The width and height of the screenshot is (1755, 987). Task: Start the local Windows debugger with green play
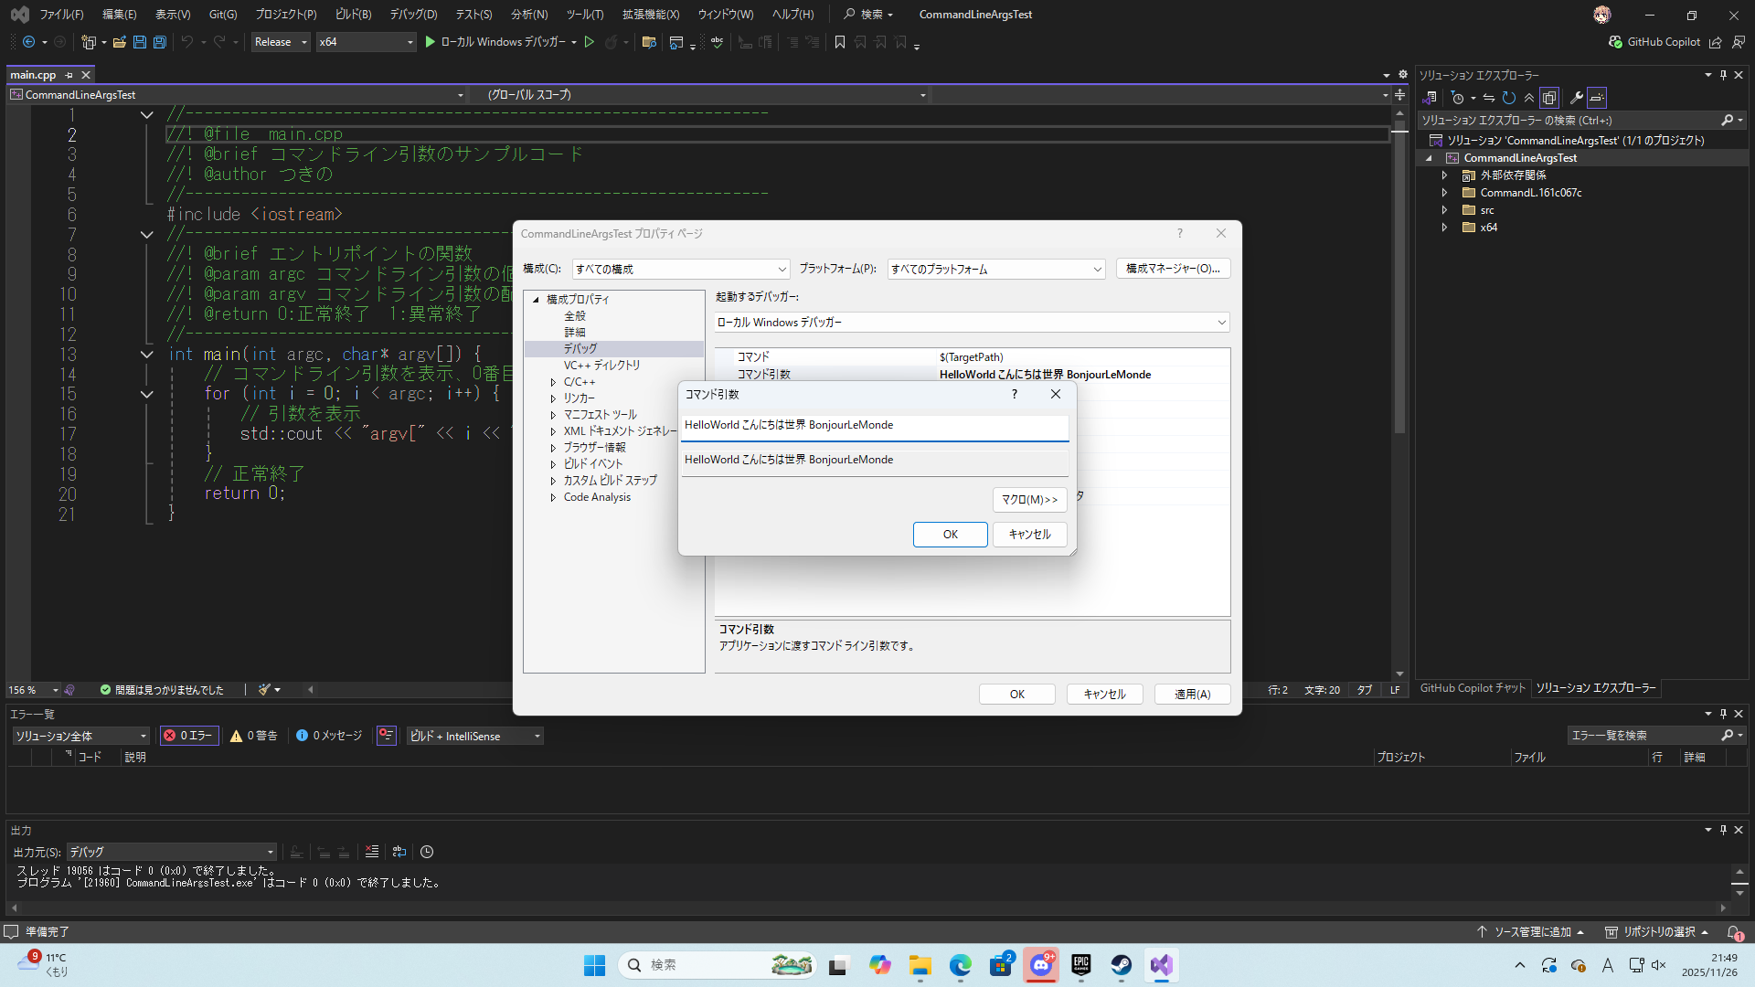[430, 42]
